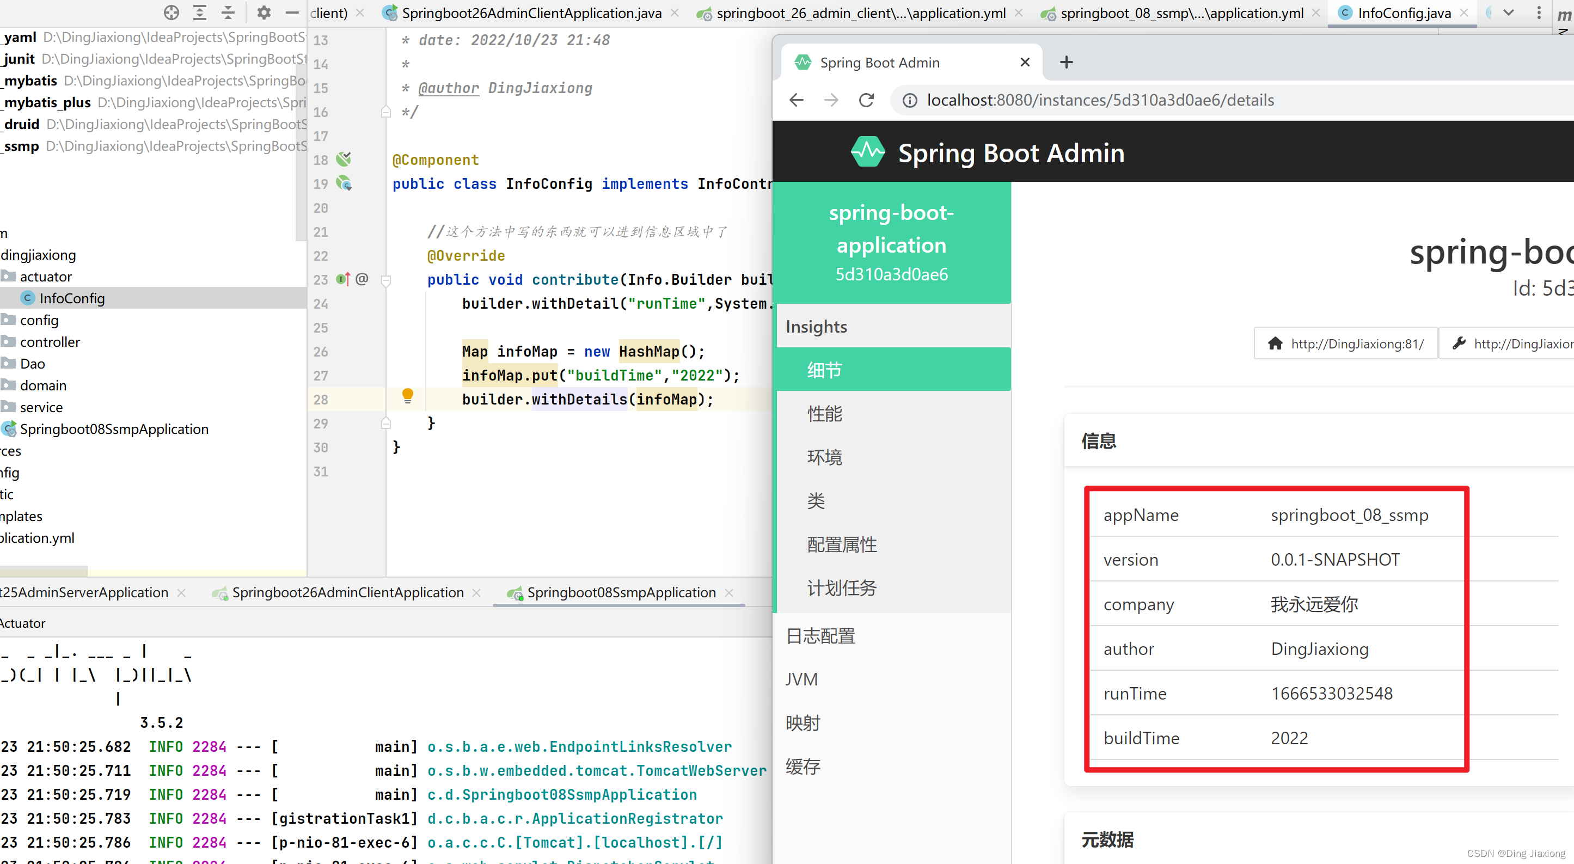Image resolution: width=1574 pixels, height=864 pixels.
Task: Close the Springboot26AdminClientApplication run tab
Action: click(x=476, y=593)
